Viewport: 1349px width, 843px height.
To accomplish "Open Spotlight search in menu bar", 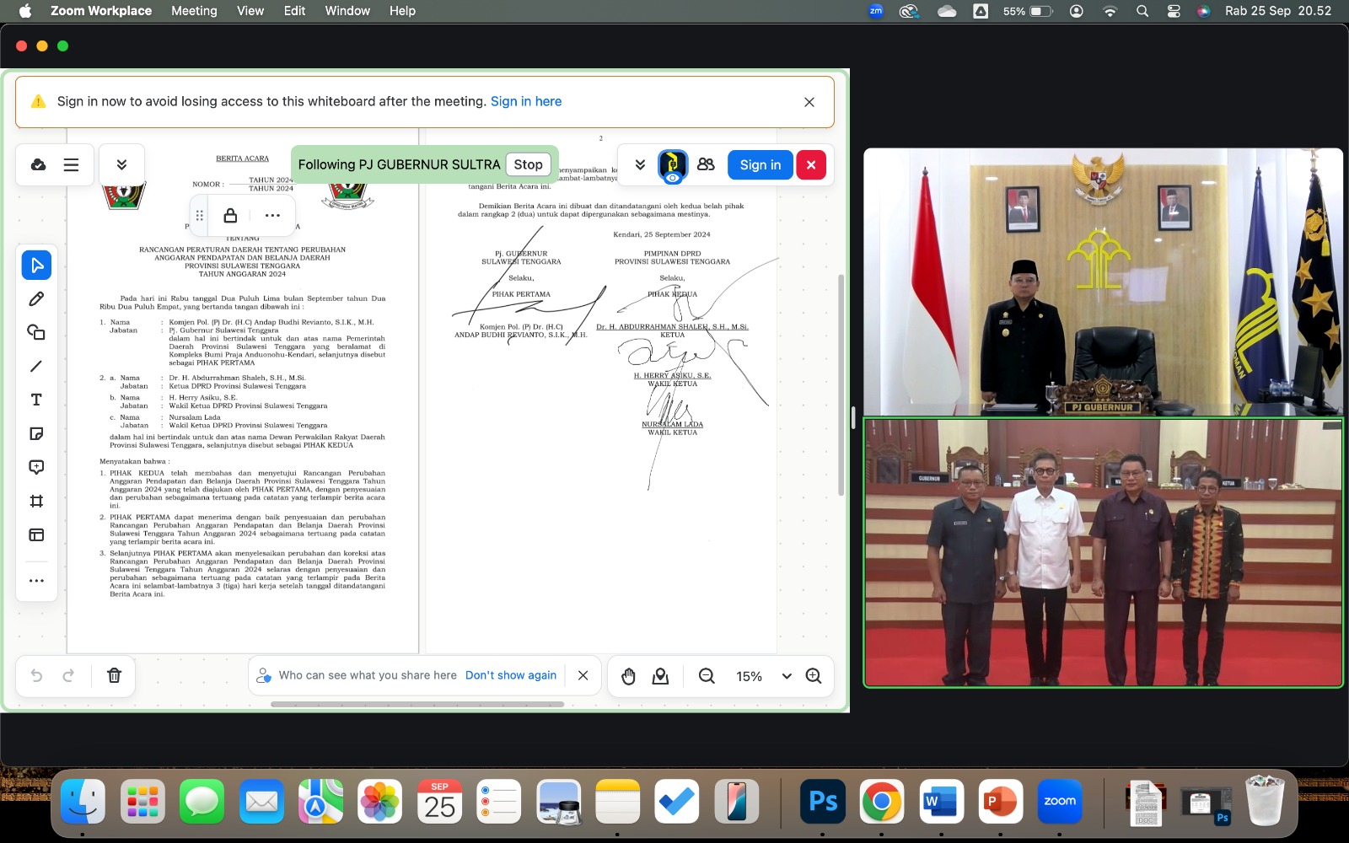I will [x=1142, y=11].
